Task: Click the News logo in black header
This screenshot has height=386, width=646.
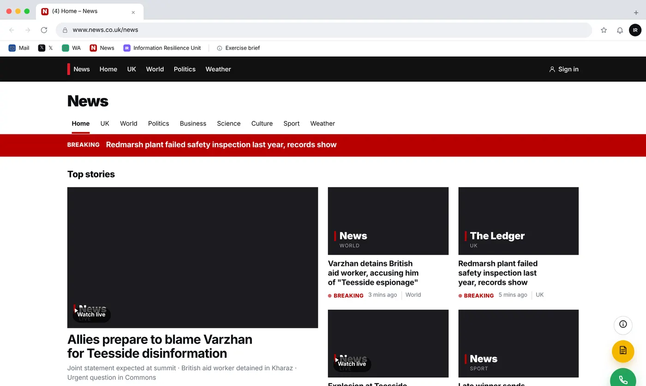Action: (x=78, y=69)
